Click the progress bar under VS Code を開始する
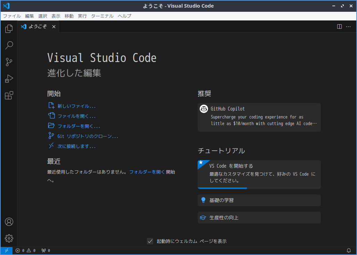The height and width of the screenshot is (255, 357). pyautogui.click(x=259, y=188)
